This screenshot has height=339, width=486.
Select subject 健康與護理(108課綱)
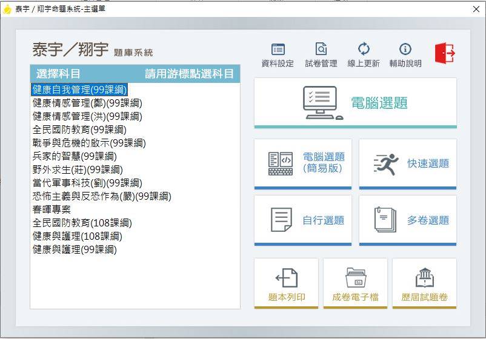tap(77, 236)
